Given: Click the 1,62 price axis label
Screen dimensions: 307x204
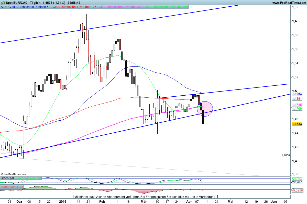Looking at the screenshot, I should pyautogui.click(x=295, y=7).
